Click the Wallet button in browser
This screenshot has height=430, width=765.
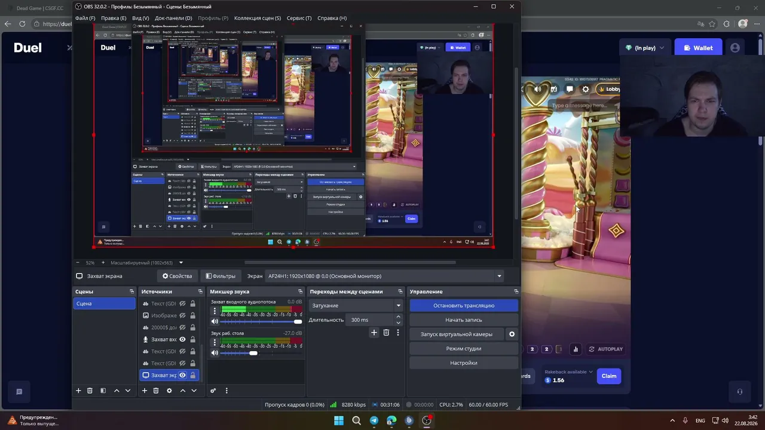[698, 48]
